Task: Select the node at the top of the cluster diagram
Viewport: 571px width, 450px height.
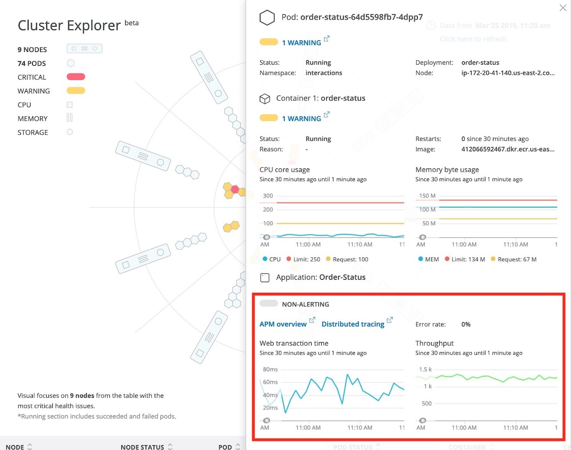Action: tap(209, 78)
